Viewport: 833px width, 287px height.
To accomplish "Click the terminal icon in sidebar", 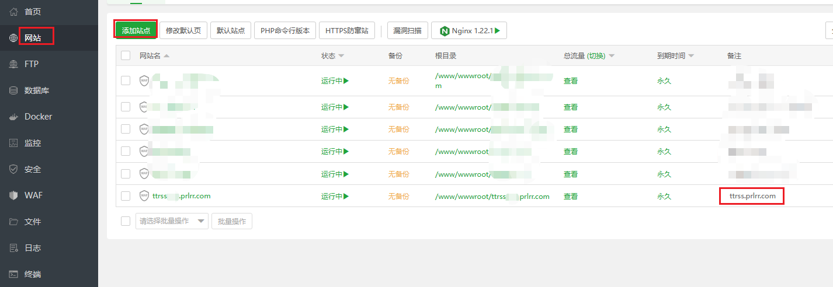I will (x=13, y=274).
